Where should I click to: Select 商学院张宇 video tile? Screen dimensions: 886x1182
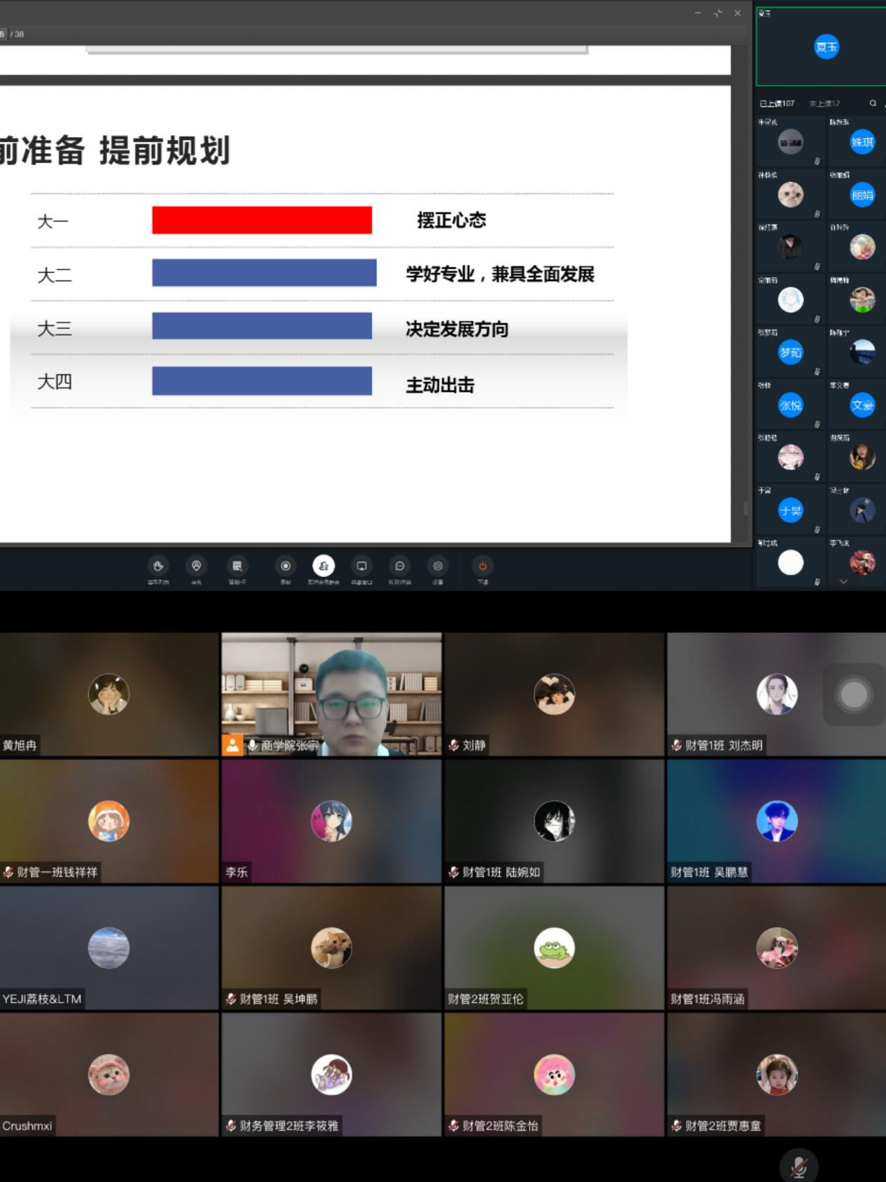[331, 695]
